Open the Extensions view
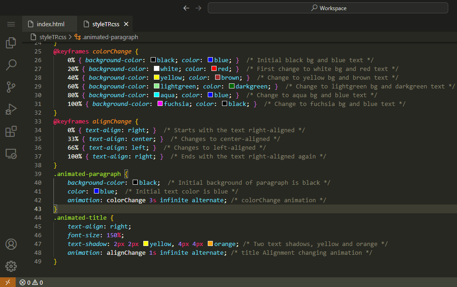Viewport: 457px width, 287px height. [11, 132]
